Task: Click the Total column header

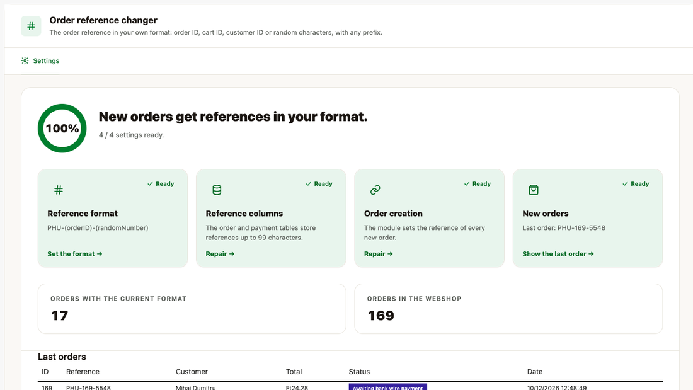Action: [x=294, y=372]
